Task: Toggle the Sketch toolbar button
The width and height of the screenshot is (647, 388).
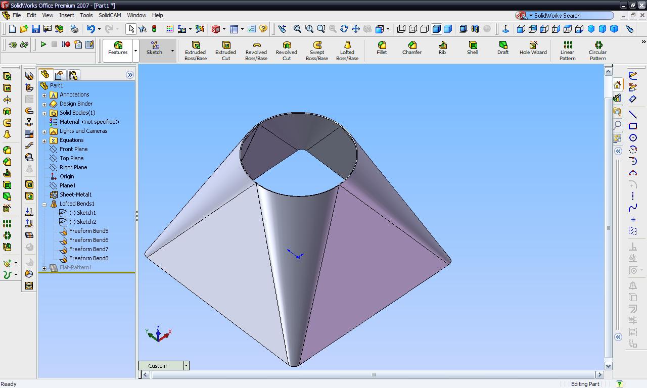Action: (x=155, y=48)
